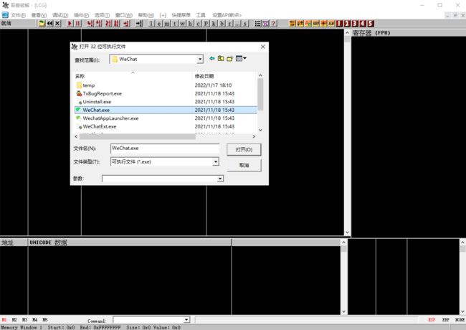Select WeChat.exe in file list
Image resolution: width=466 pixels, height=330 pixels.
click(x=166, y=110)
